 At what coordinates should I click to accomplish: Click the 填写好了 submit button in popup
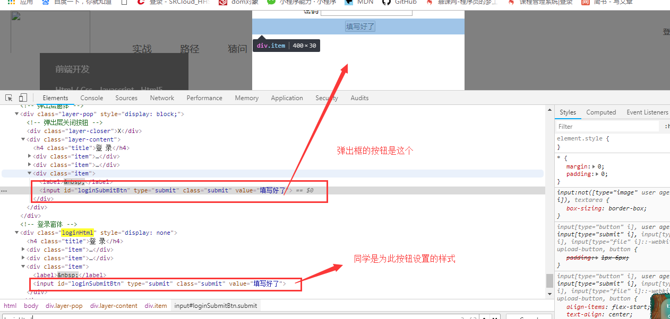(360, 26)
